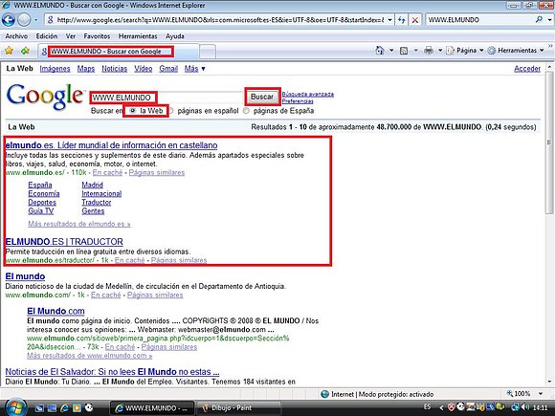Expand Home button dropdown arrow
The width and height of the screenshot is (555, 416).
[x=391, y=51]
